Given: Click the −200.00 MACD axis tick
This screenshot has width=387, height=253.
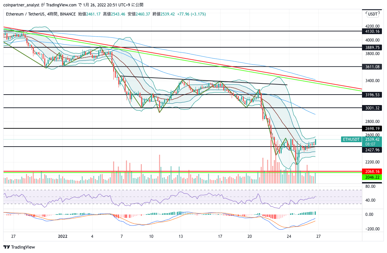Looking at the screenshot, I should 372,229.
